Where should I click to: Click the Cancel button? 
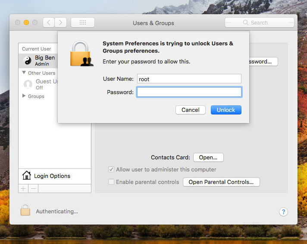click(191, 110)
